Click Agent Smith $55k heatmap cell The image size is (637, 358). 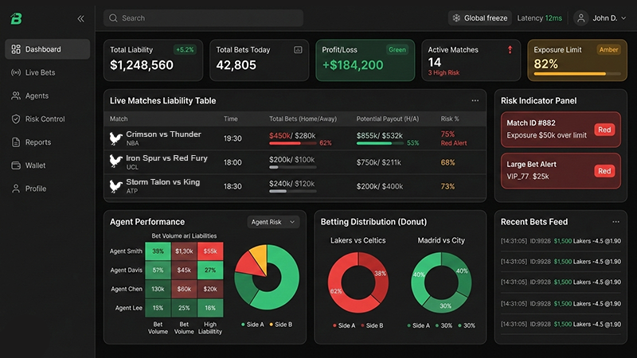[210, 251]
